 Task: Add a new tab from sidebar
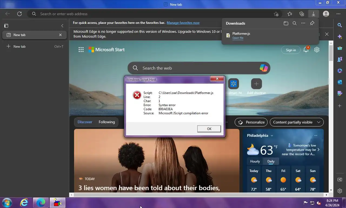[34, 46]
